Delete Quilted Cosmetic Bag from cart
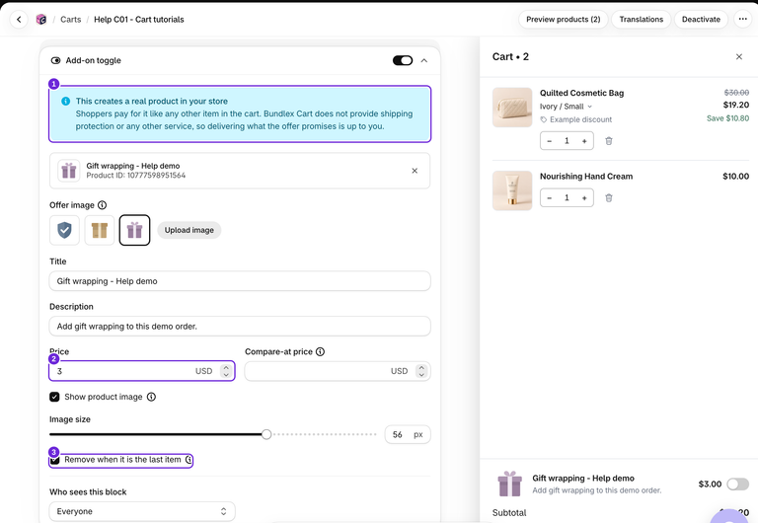The width and height of the screenshot is (758, 523). (609, 141)
